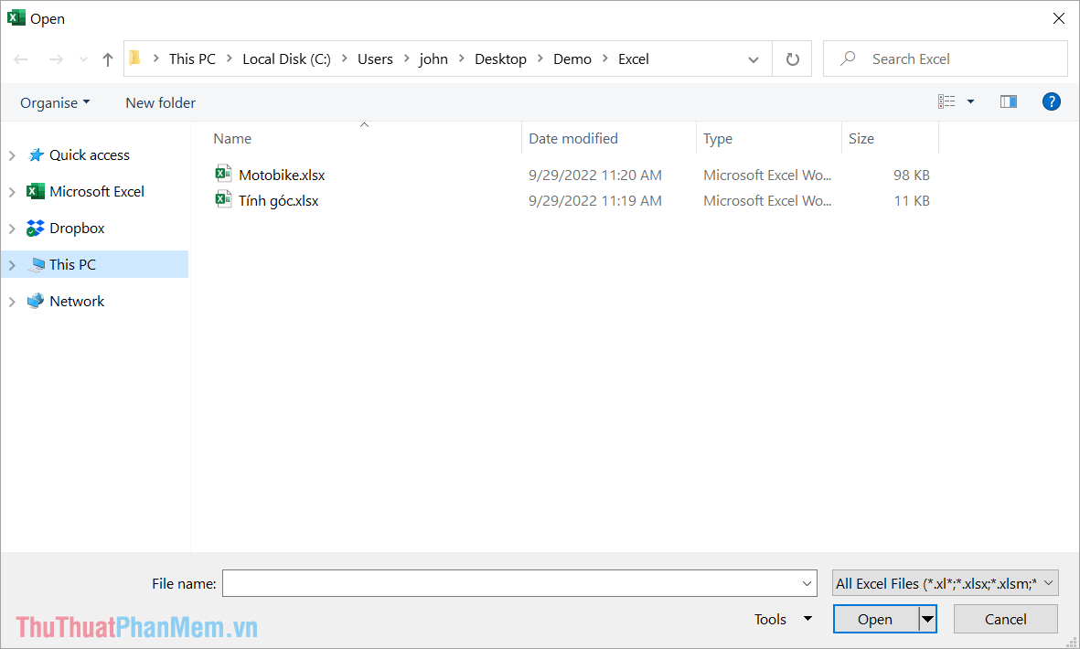The width and height of the screenshot is (1080, 649).
Task: Open the Network item in the sidebar
Action: (77, 300)
